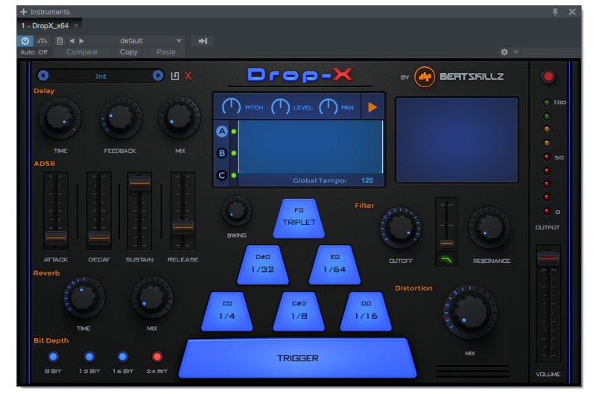
Task: Pin the Instruments window
Action: pyautogui.click(x=555, y=12)
